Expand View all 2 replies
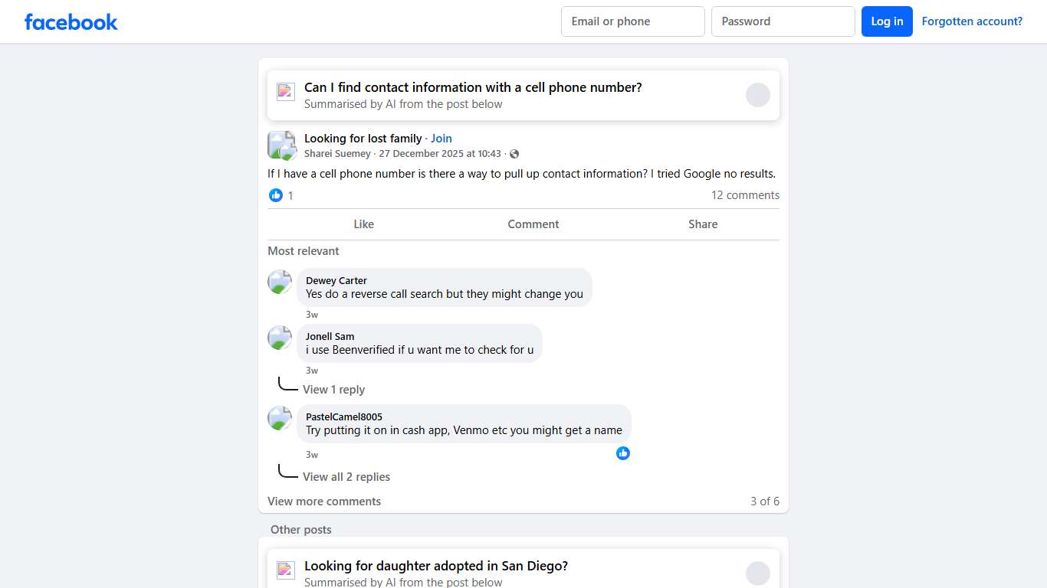The image size is (1047, 588). point(346,477)
